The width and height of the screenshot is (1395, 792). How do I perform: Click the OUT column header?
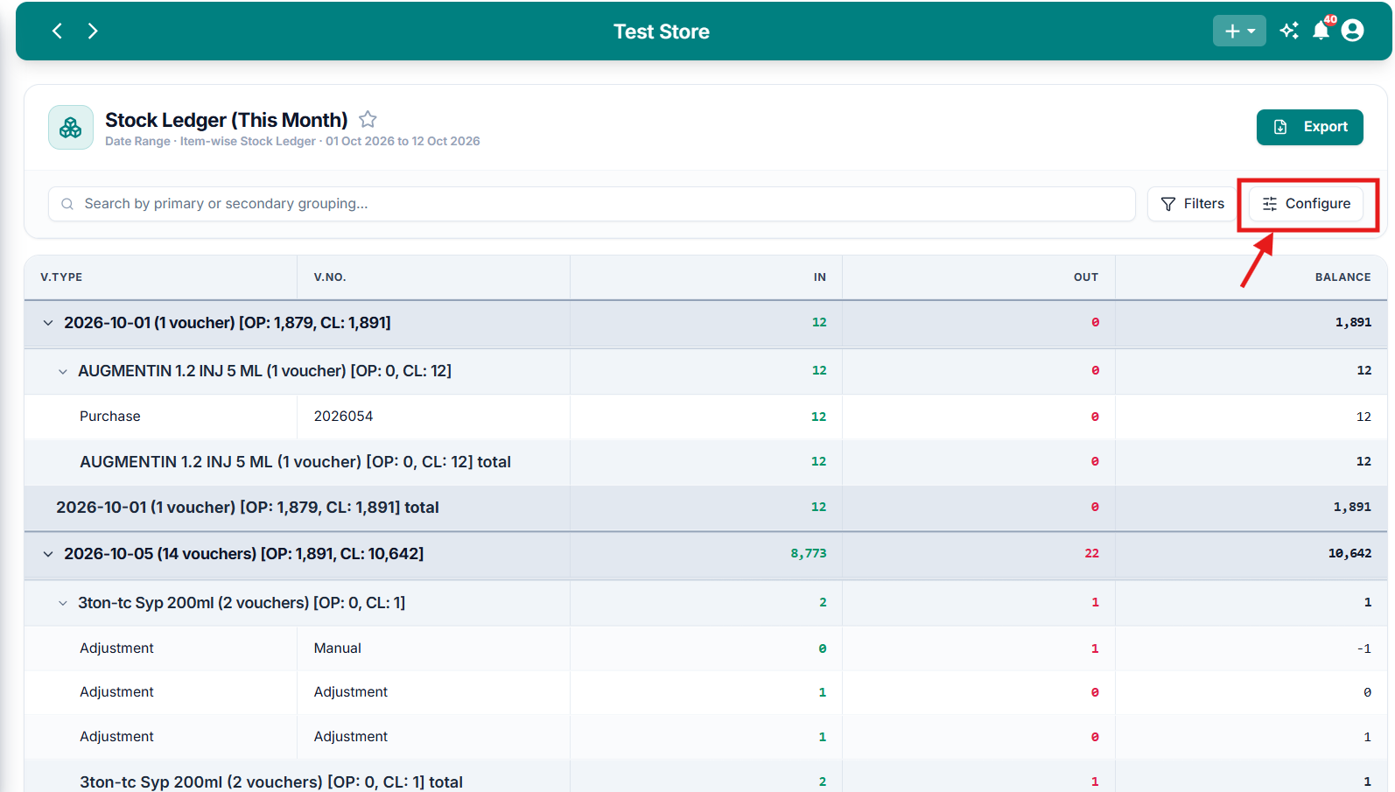(x=1085, y=277)
